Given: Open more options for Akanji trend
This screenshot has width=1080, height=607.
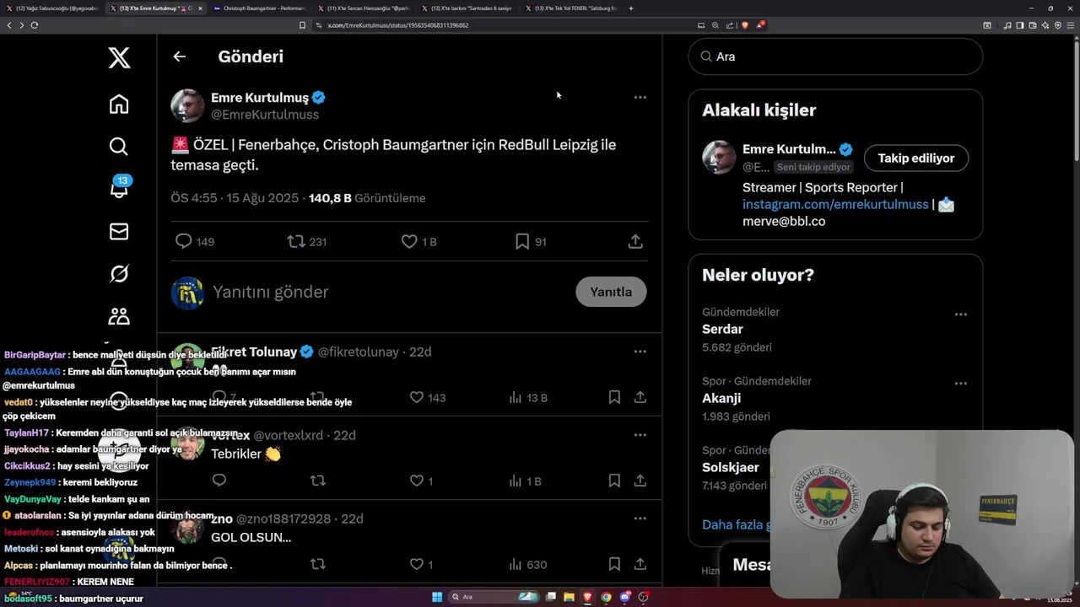Looking at the screenshot, I should coord(960,383).
